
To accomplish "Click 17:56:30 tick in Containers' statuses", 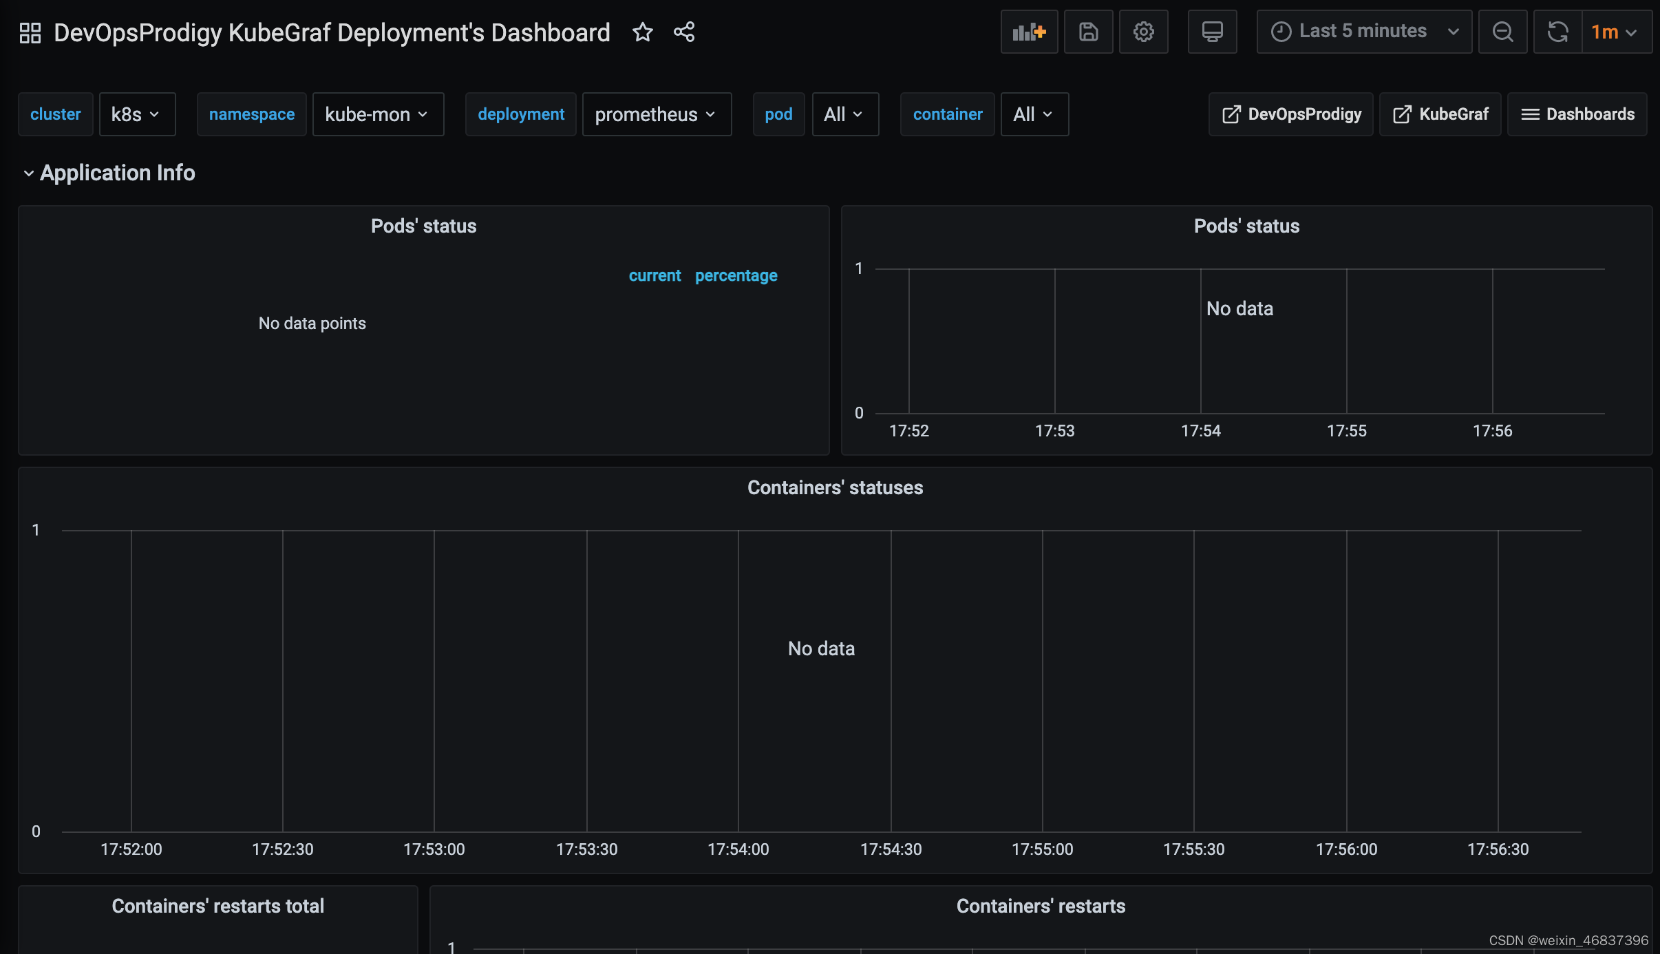I will point(1498,849).
